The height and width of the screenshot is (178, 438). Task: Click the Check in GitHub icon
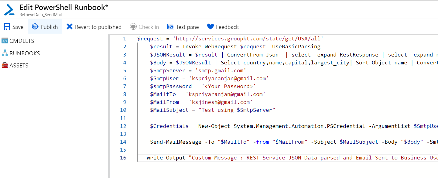point(133,27)
